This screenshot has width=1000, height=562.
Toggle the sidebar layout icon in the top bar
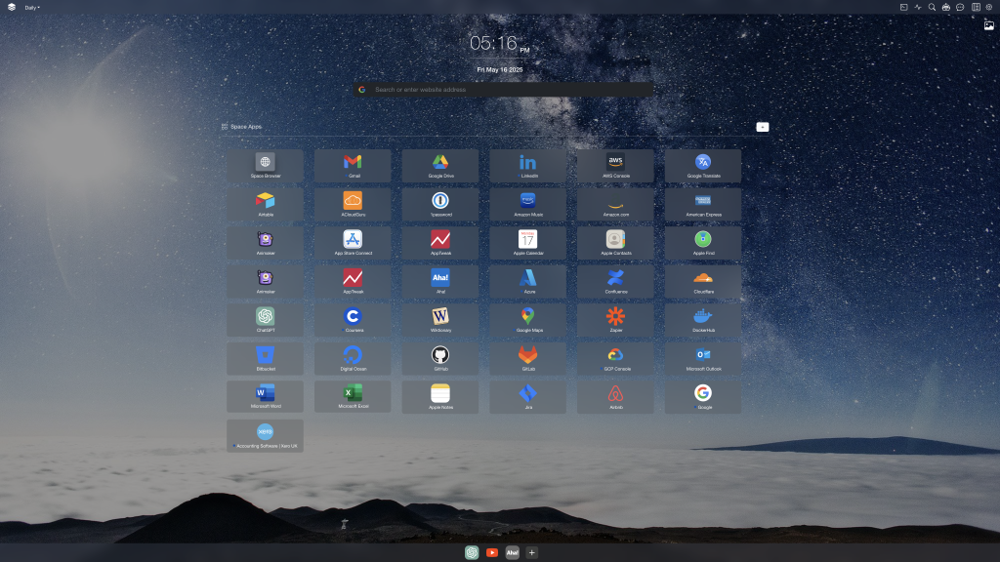pyautogui.click(x=976, y=7)
